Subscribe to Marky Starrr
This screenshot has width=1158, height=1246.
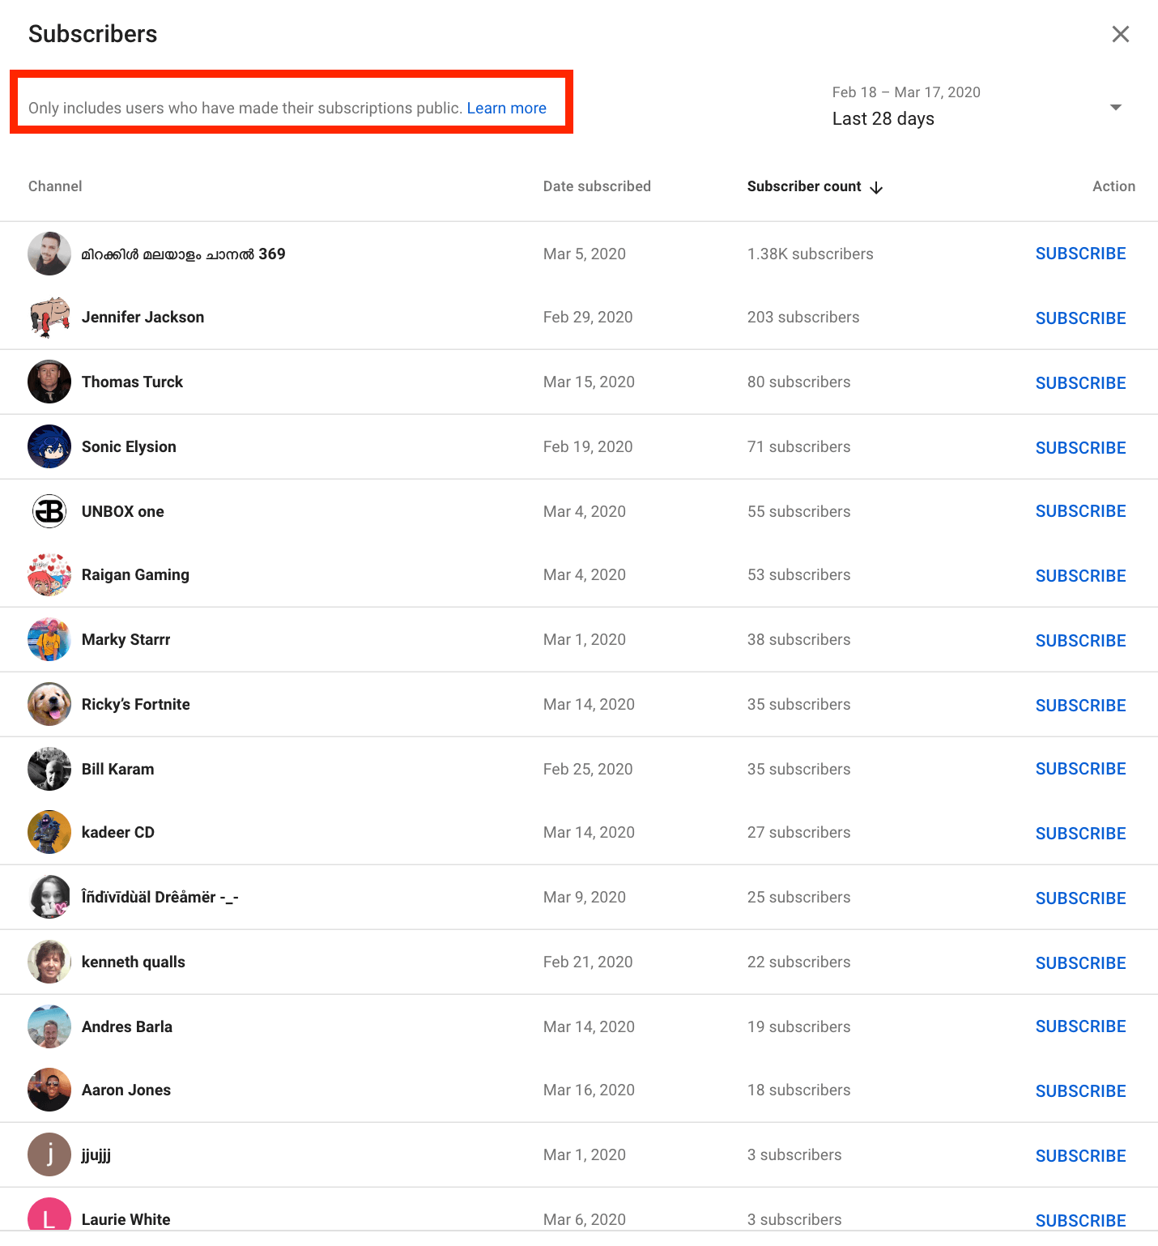(x=1080, y=641)
